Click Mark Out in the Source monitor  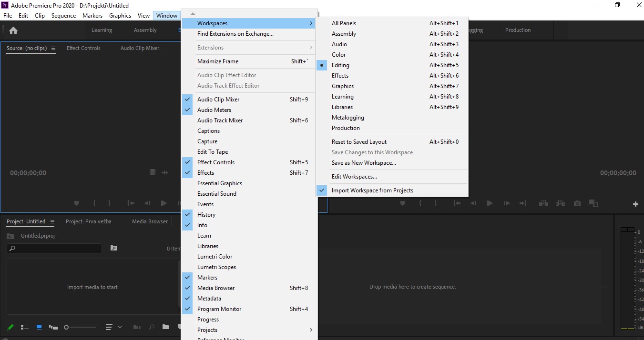(x=109, y=203)
